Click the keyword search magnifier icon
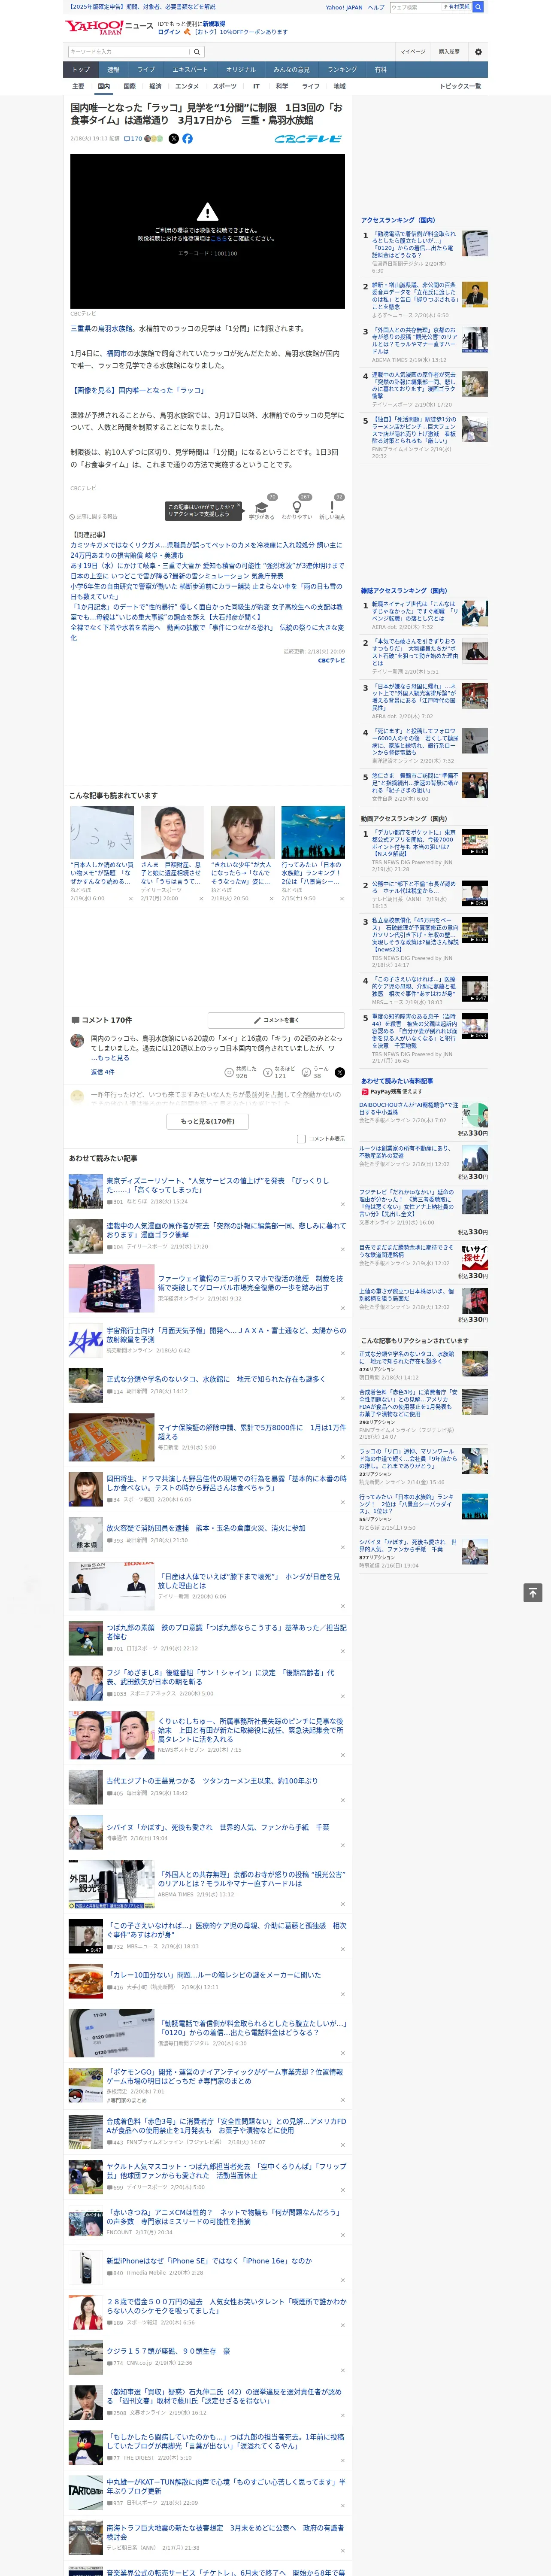 [197, 52]
